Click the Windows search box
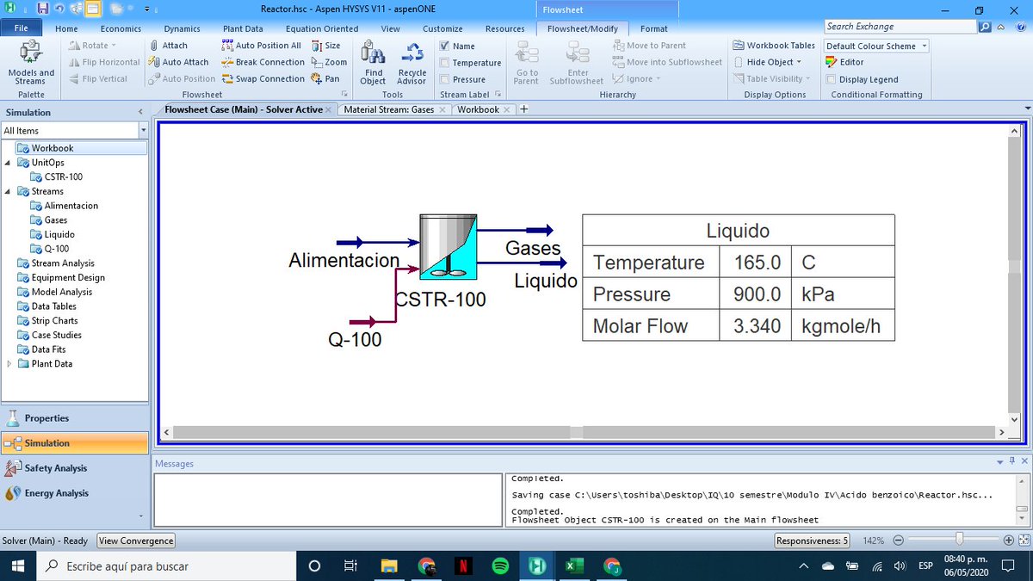The width and height of the screenshot is (1033, 581). point(166,566)
